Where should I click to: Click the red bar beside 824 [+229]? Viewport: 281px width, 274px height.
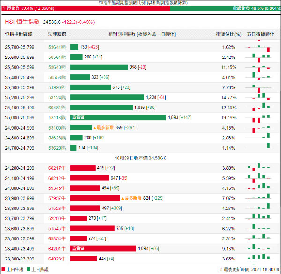pos(95,198)
